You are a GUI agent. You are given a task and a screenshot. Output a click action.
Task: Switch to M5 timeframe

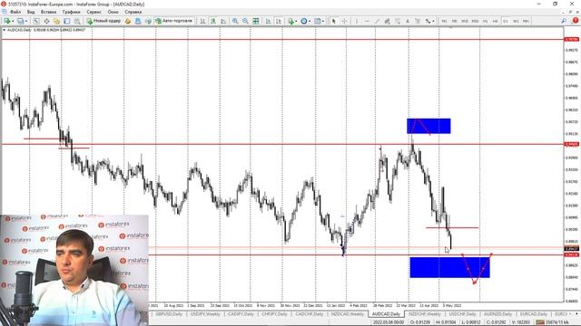point(454,21)
